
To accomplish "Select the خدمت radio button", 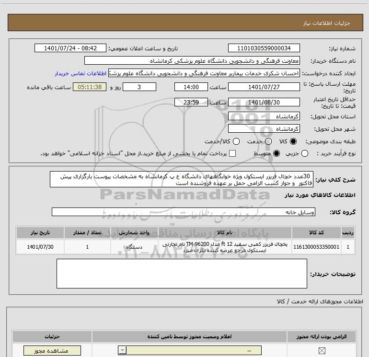I will click(x=268, y=141).
